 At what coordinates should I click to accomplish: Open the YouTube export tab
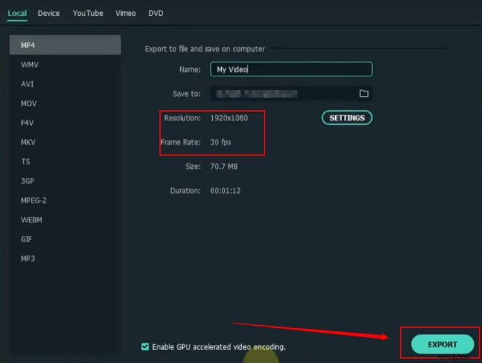(88, 13)
